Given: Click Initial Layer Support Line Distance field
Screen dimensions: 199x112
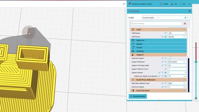Looking at the screenshot, I should click(x=177, y=76).
